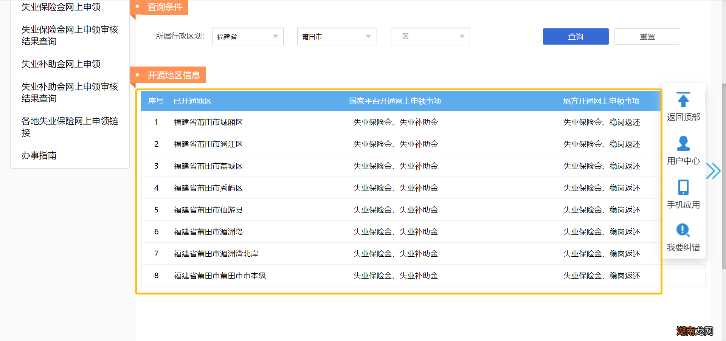Open 失业保险金网上申领 from sidebar

click(60, 7)
